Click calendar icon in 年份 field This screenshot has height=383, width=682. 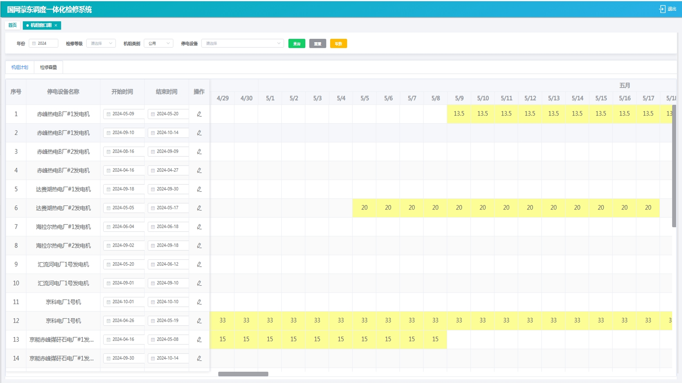pyautogui.click(x=34, y=43)
